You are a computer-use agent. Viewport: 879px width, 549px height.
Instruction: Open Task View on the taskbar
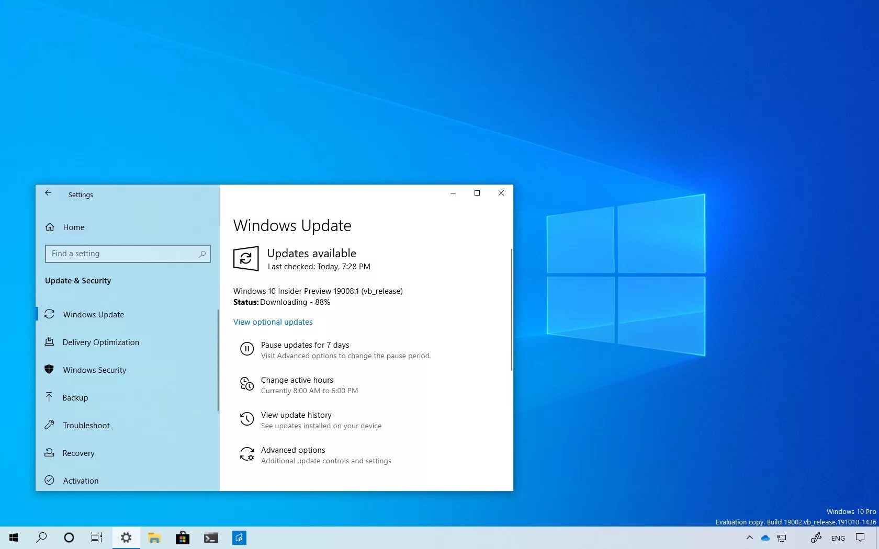97,537
